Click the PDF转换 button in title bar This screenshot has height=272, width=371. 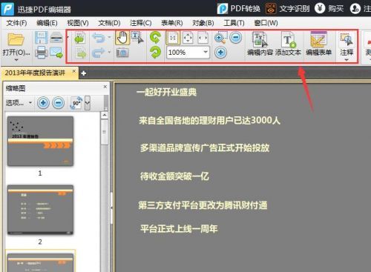[239, 9]
